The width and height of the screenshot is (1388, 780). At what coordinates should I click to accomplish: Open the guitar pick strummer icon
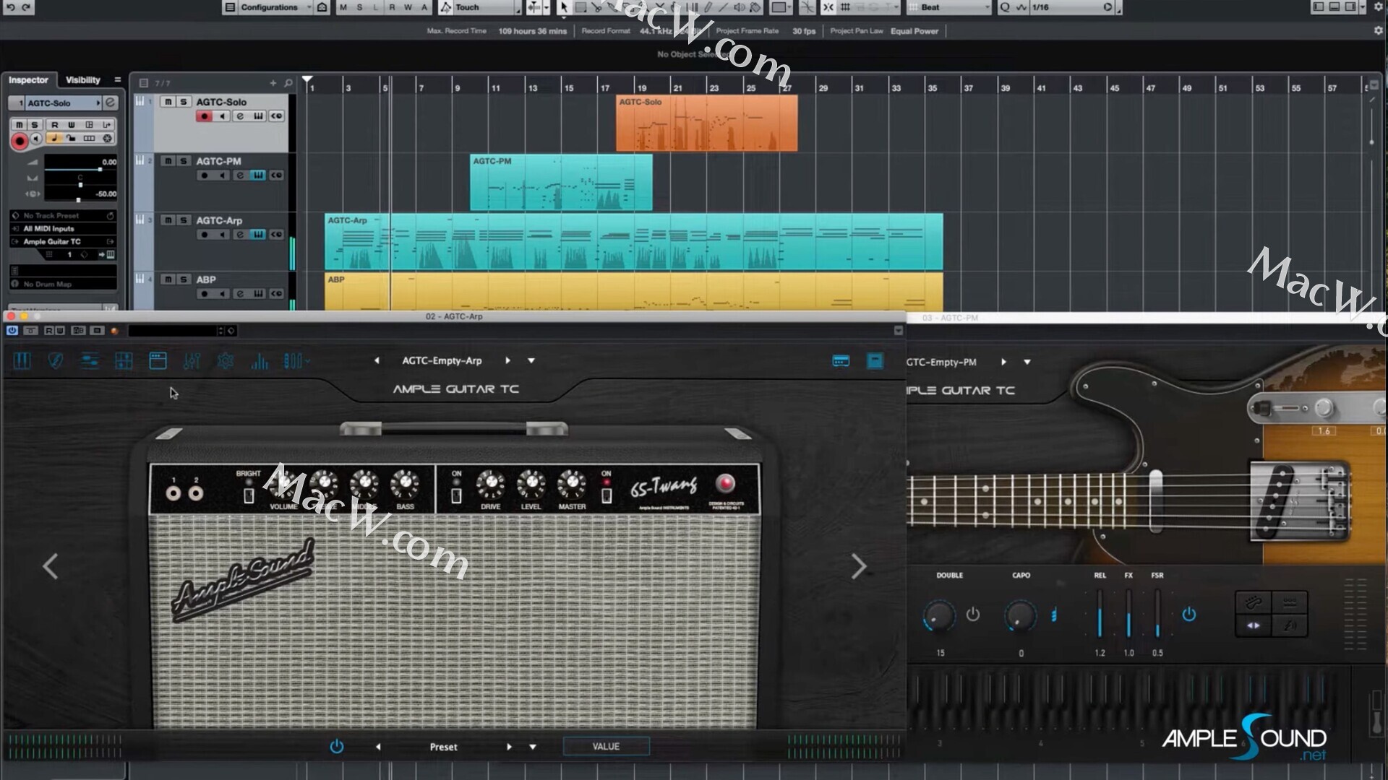56,360
